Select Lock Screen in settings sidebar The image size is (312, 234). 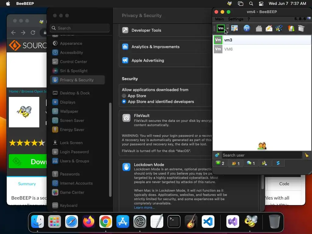point(77,143)
